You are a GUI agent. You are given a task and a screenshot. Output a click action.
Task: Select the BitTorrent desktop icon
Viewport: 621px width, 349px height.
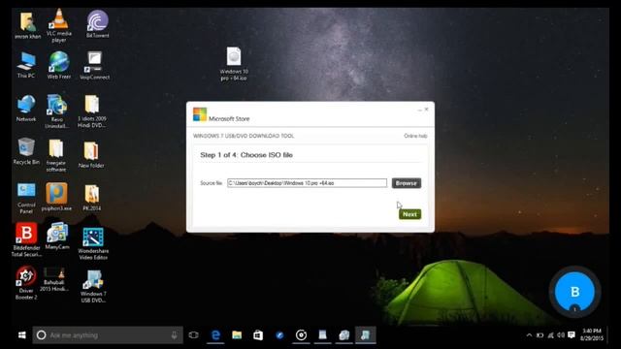click(97, 24)
